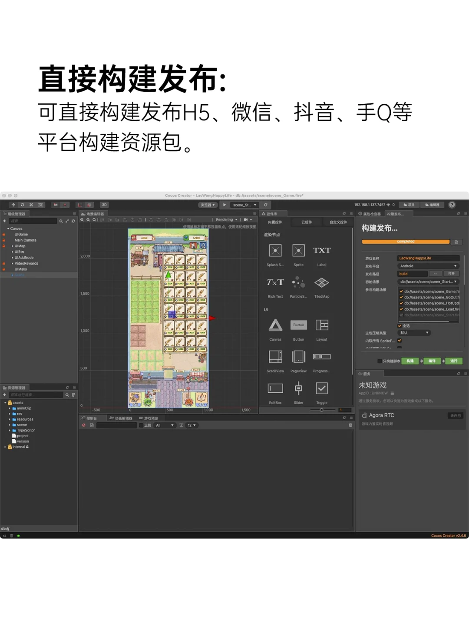The height and width of the screenshot is (627, 469).
Task: Toggle the 全选 select-all checkbox
Action: coord(400,326)
